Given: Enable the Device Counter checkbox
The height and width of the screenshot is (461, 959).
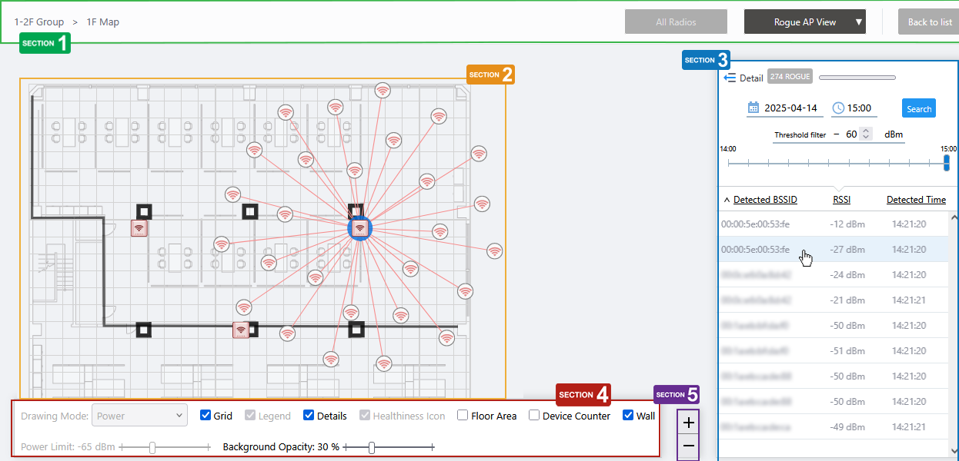Looking at the screenshot, I should (534, 416).
